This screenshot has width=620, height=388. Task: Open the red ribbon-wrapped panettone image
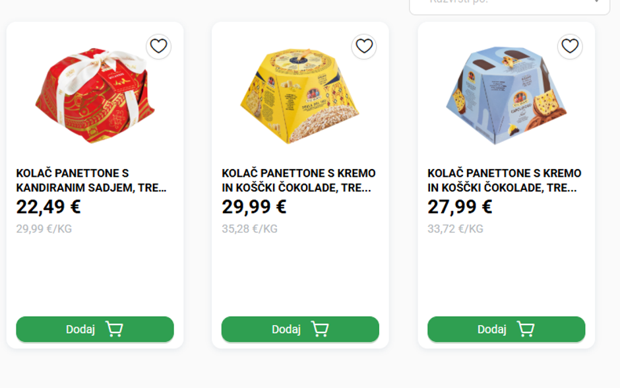point(94,94)
